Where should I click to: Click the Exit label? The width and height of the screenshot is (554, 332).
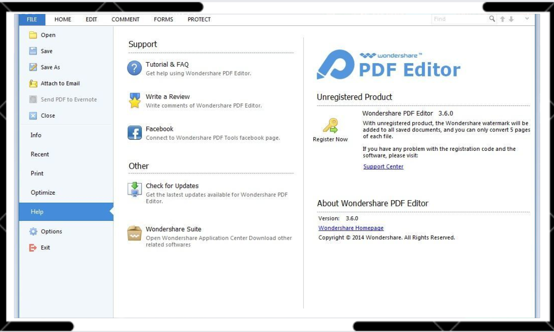(45, 248)
